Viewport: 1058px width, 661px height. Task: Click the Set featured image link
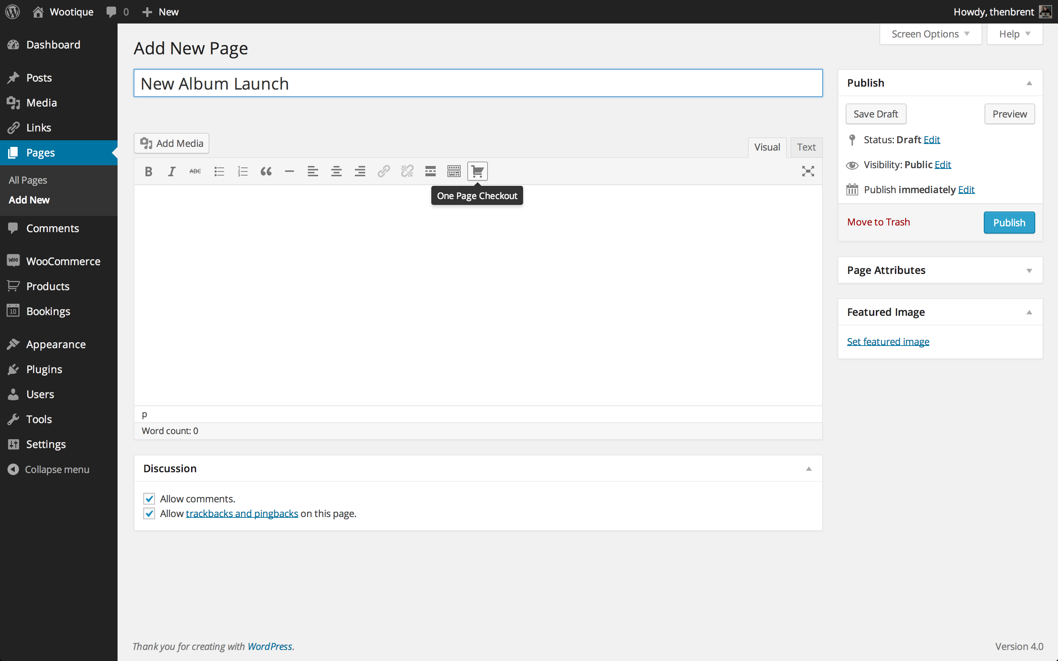(x=888, y=342)
